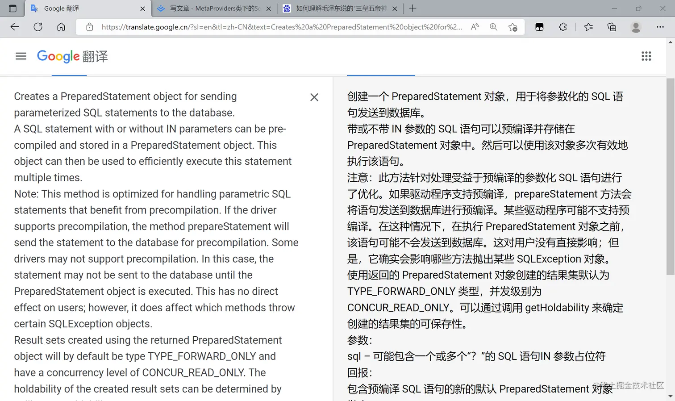
Task: Open the browser profile avatar
Action: pos(636,27)
